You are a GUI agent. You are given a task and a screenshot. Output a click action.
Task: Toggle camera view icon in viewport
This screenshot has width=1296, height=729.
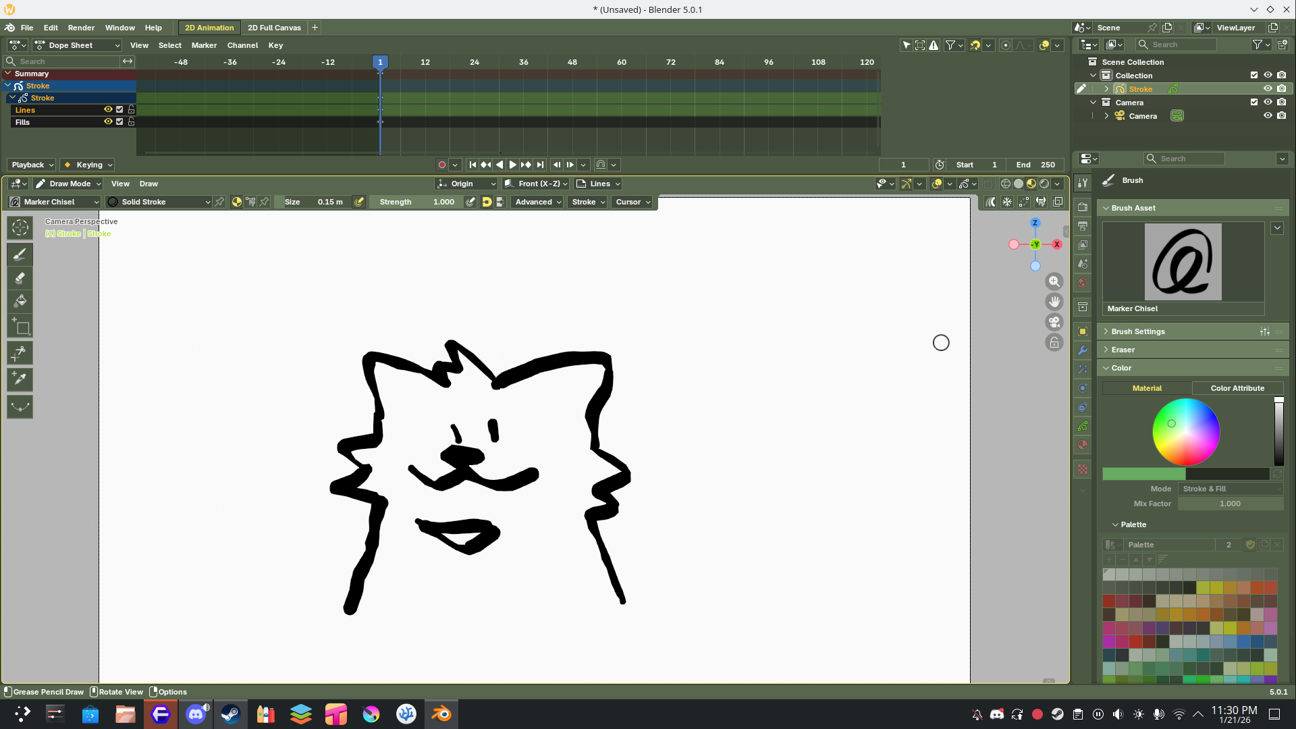click(x=1054, y=322)
